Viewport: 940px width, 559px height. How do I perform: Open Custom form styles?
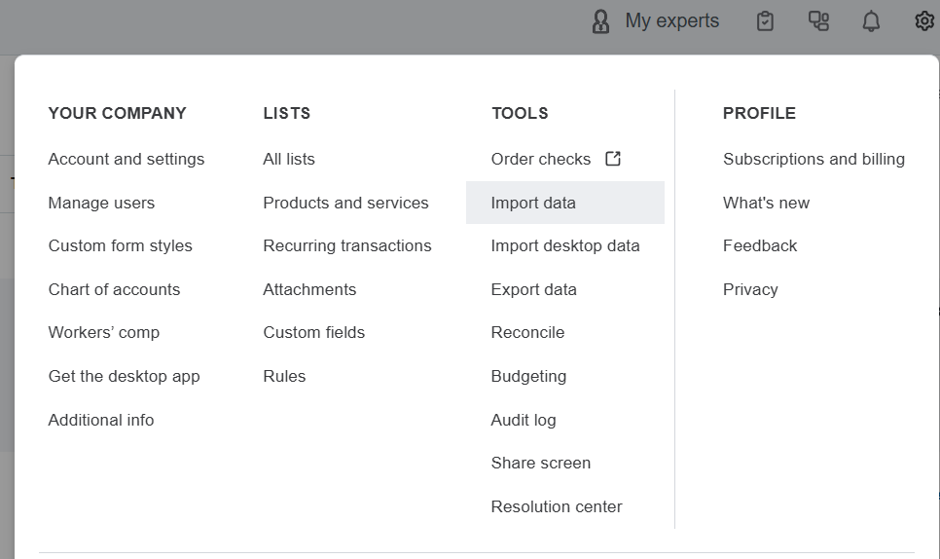(121, 245)
